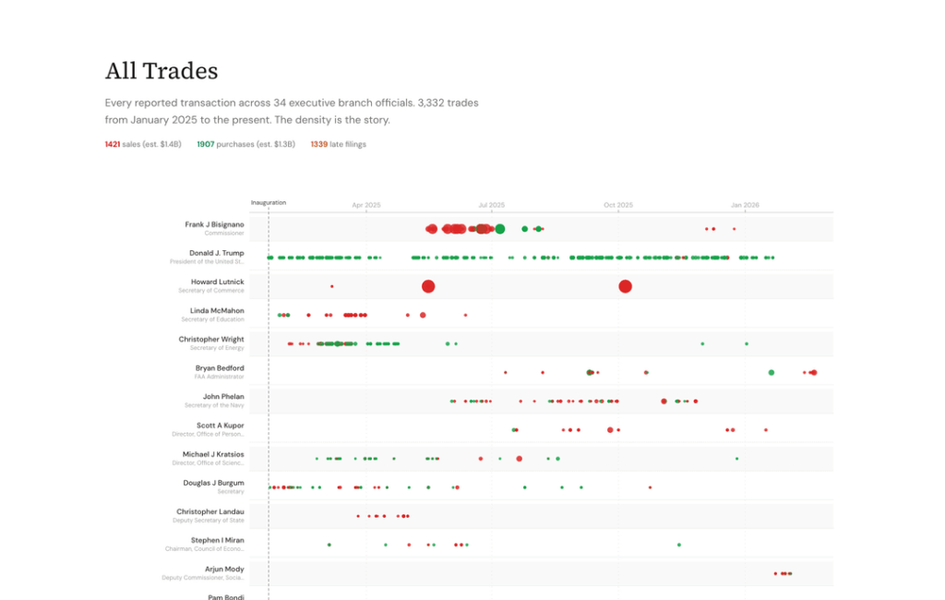Click Michael J Kratsios's red mid-year trade dot
This screenshot has height=600, width=945.
click(519, 458)
